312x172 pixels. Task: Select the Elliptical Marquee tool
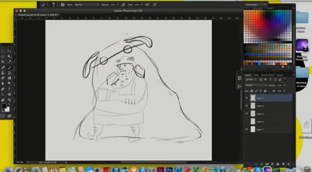(3, 51)
